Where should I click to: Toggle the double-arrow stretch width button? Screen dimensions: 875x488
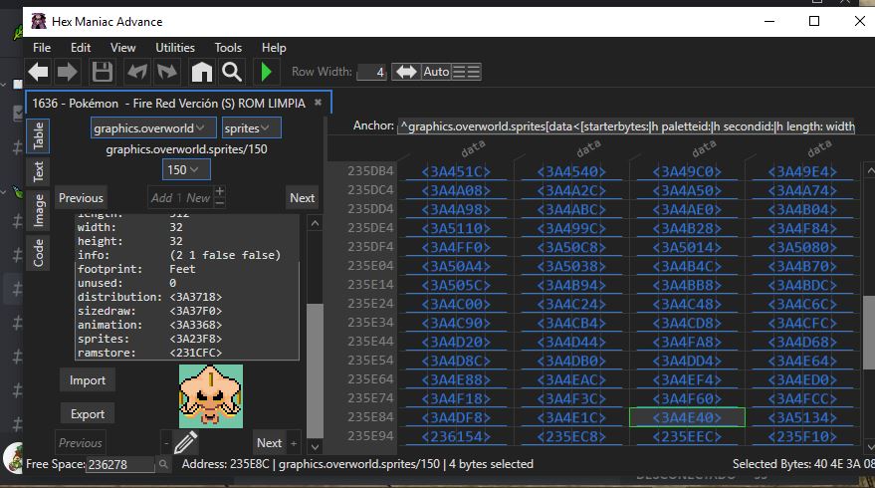pos(405,72)
